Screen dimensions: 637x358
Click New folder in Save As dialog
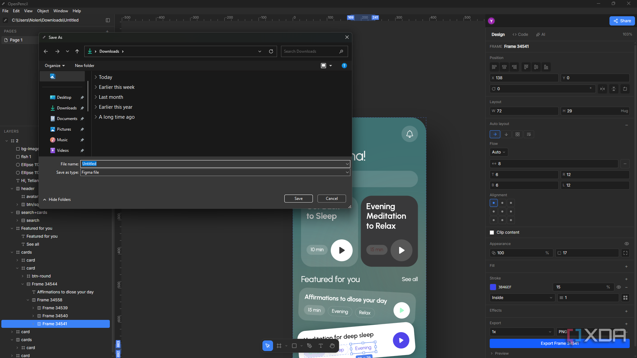pyautogui.click(x=85, y=66)
